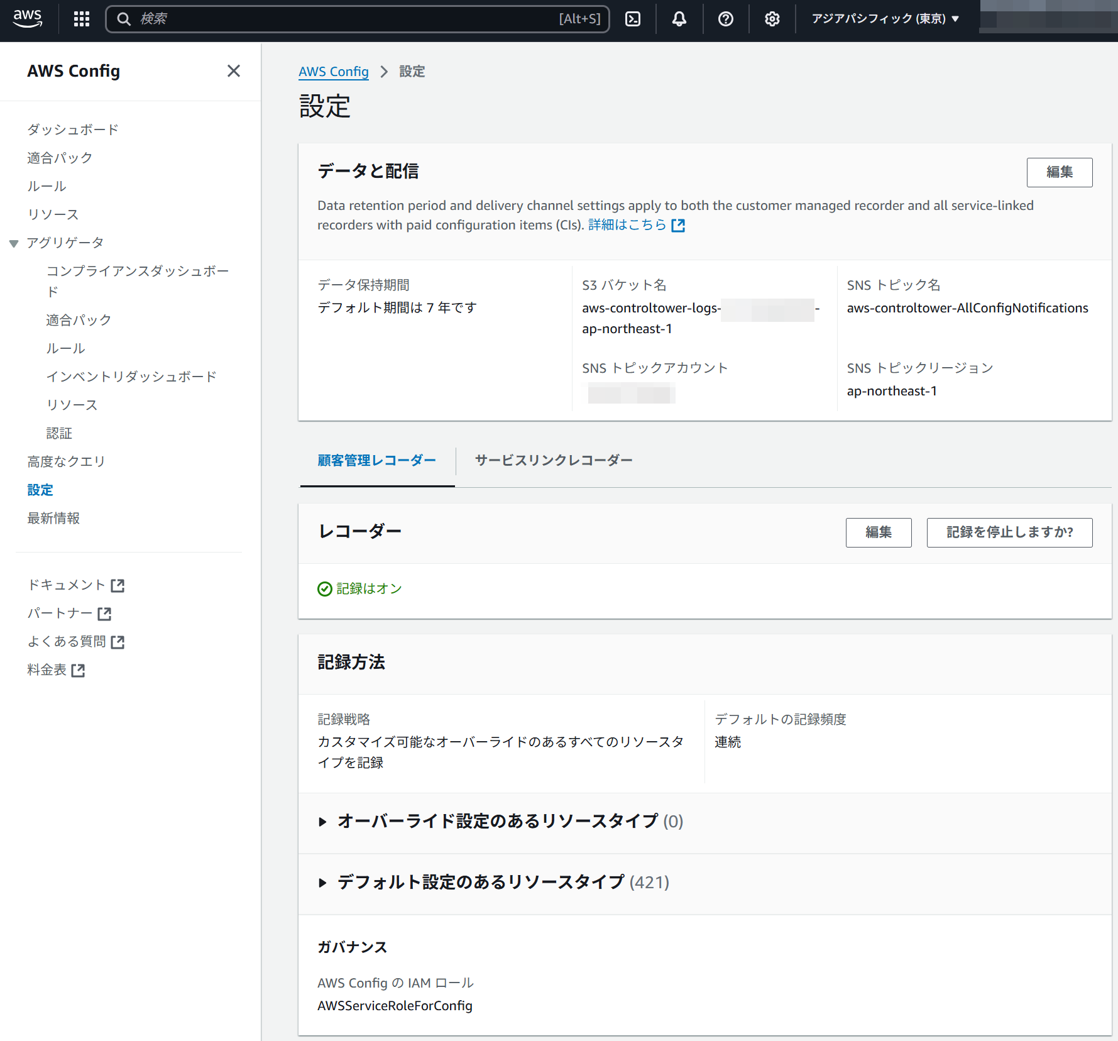Open 適合パック under アグリゲータ
1118x1041 pixels.
click(x=79, y=320)
